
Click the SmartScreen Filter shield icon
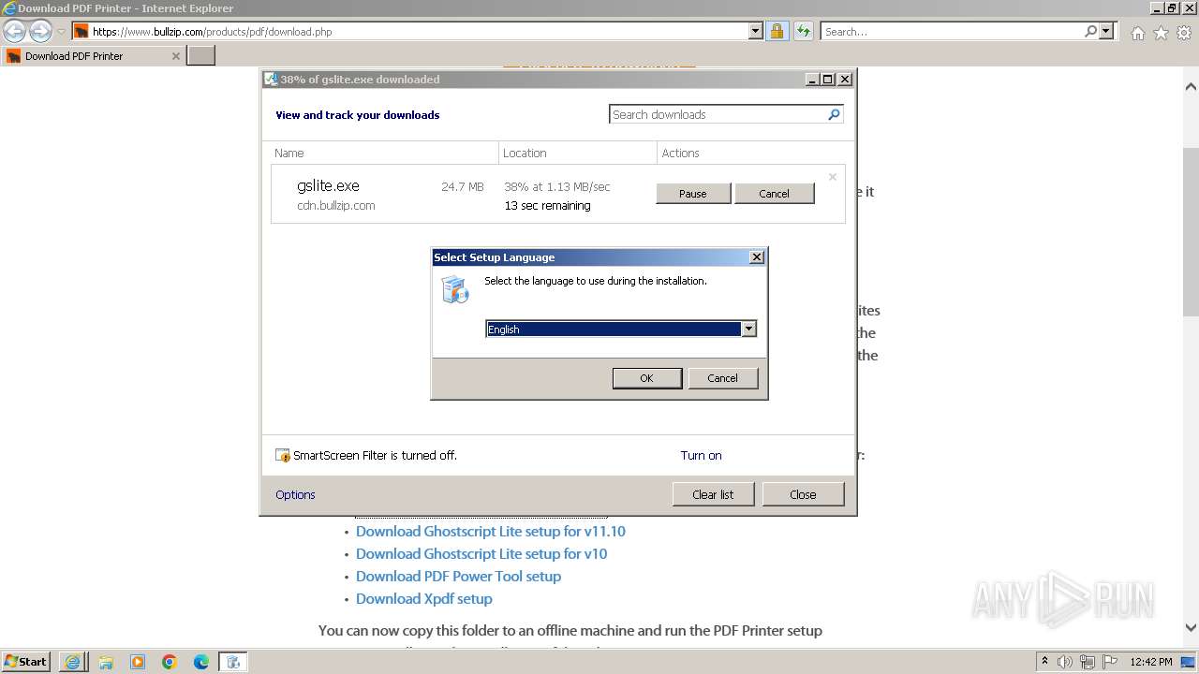pyautogui.click(x=283, y=456)
